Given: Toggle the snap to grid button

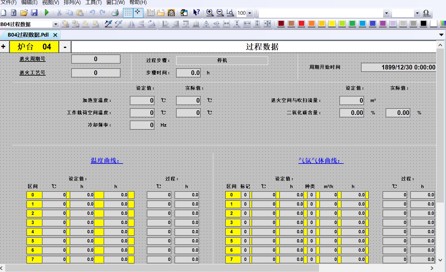Looking at the screenshot, I should [x=137, y=13].
